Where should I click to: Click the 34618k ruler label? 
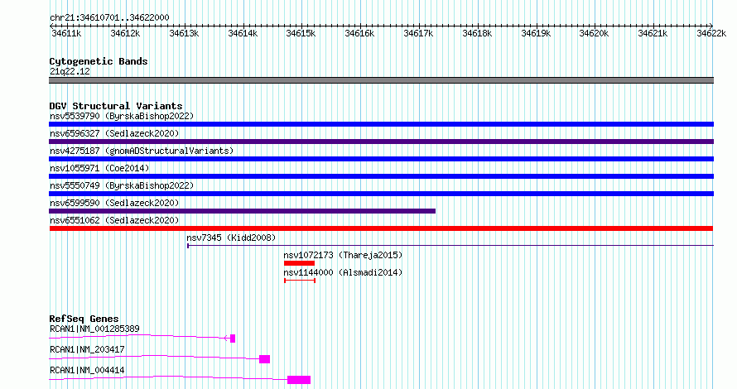(x=477, y=33)
